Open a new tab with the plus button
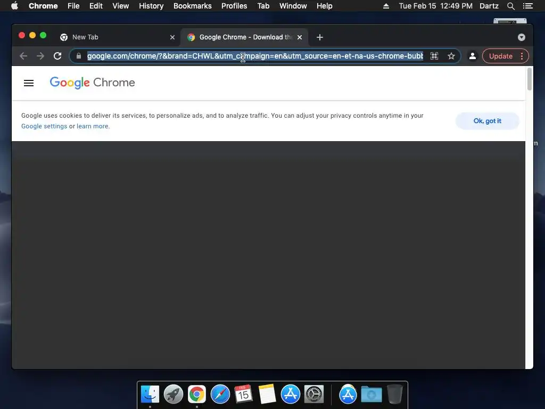The height and width of the screenshot is (409, 545). [x=320, y=37]
